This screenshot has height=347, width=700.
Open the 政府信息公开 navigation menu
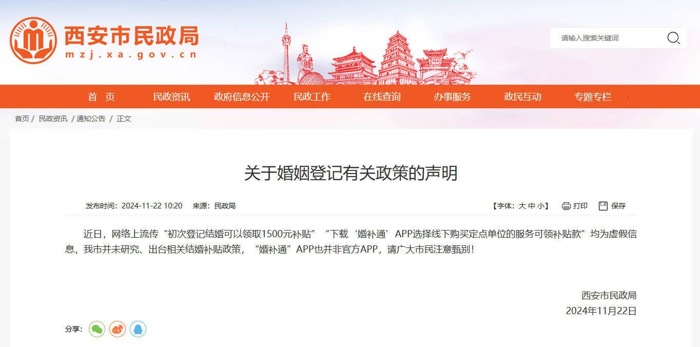coord(241,97)
